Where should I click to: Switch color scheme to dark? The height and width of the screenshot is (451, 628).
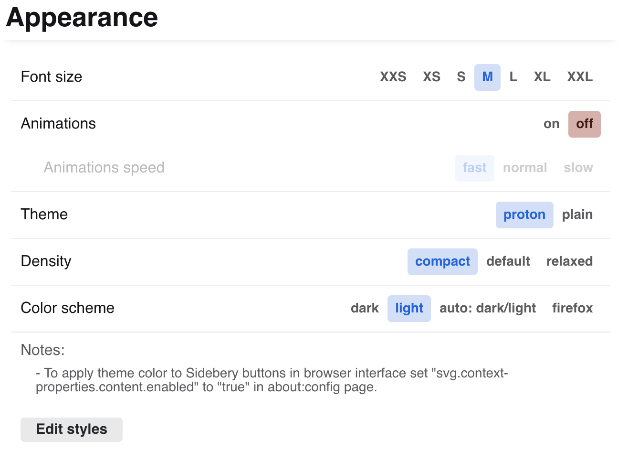coord(365,308)
